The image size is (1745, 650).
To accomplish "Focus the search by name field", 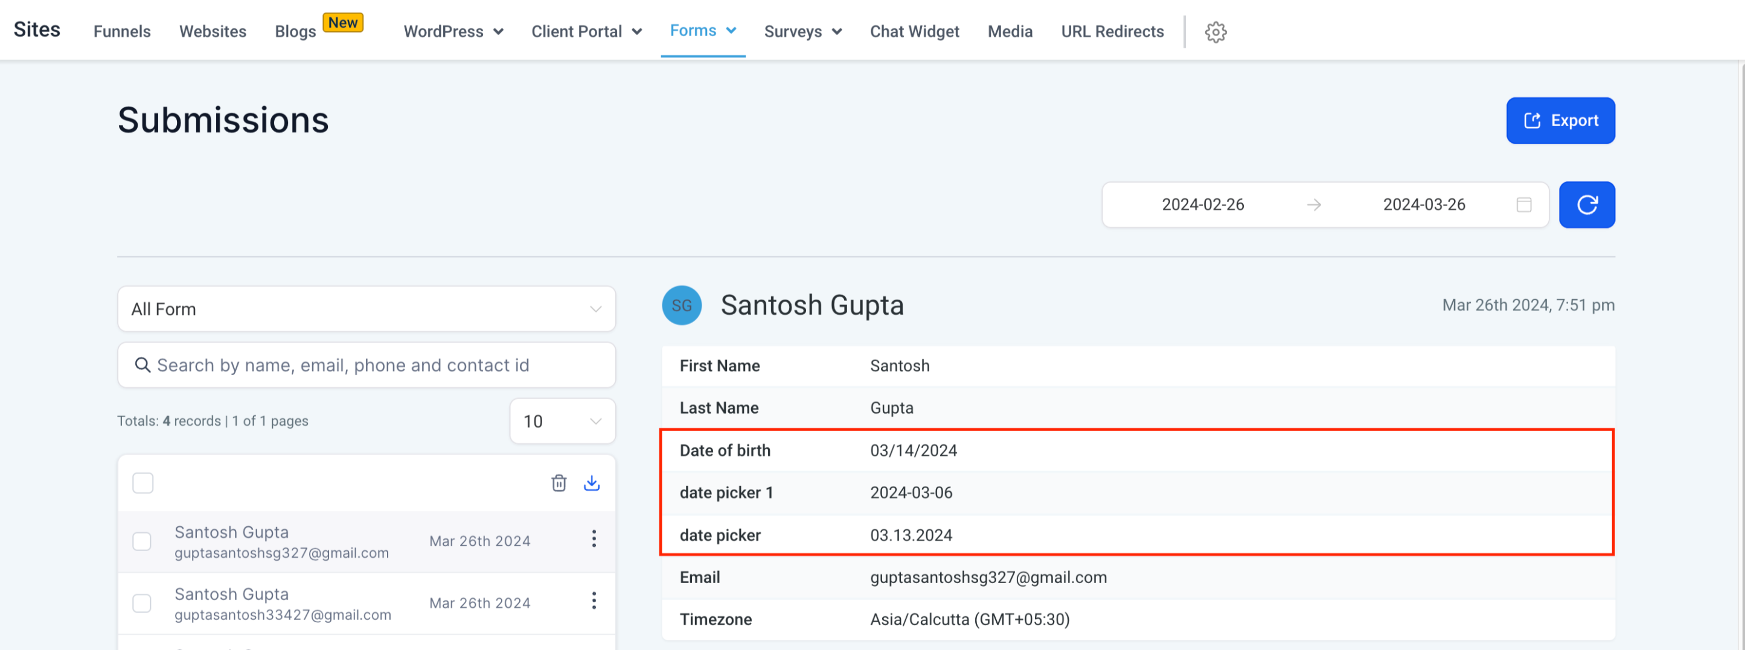I will pos(366,365).
